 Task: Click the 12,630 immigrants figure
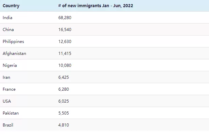65,42
